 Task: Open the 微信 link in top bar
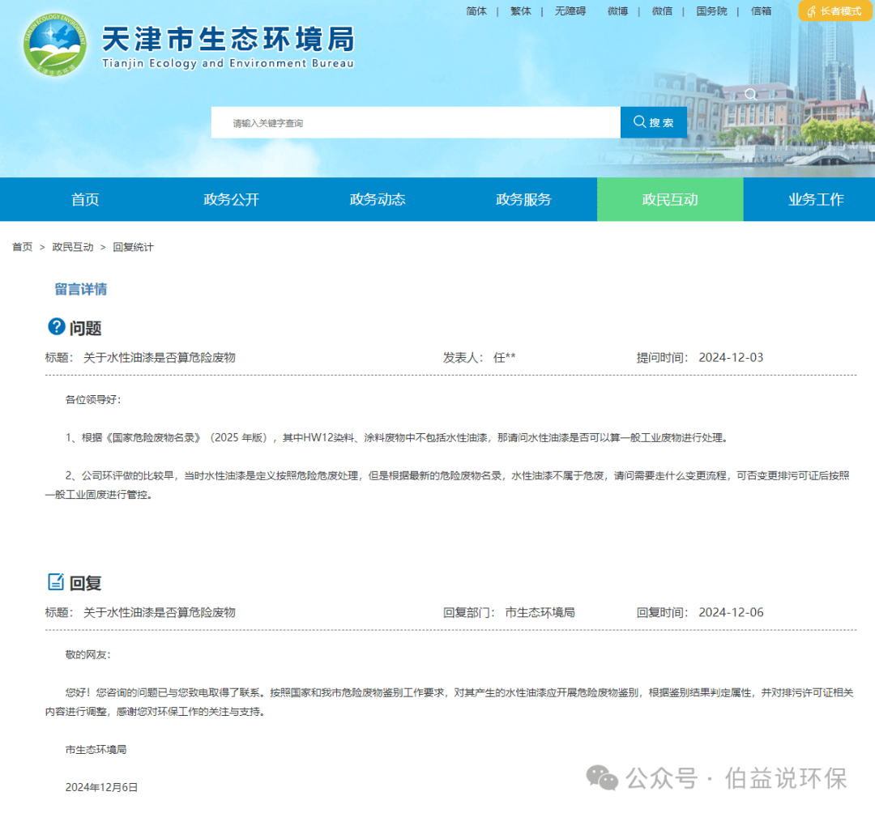[x=662, y=11]
